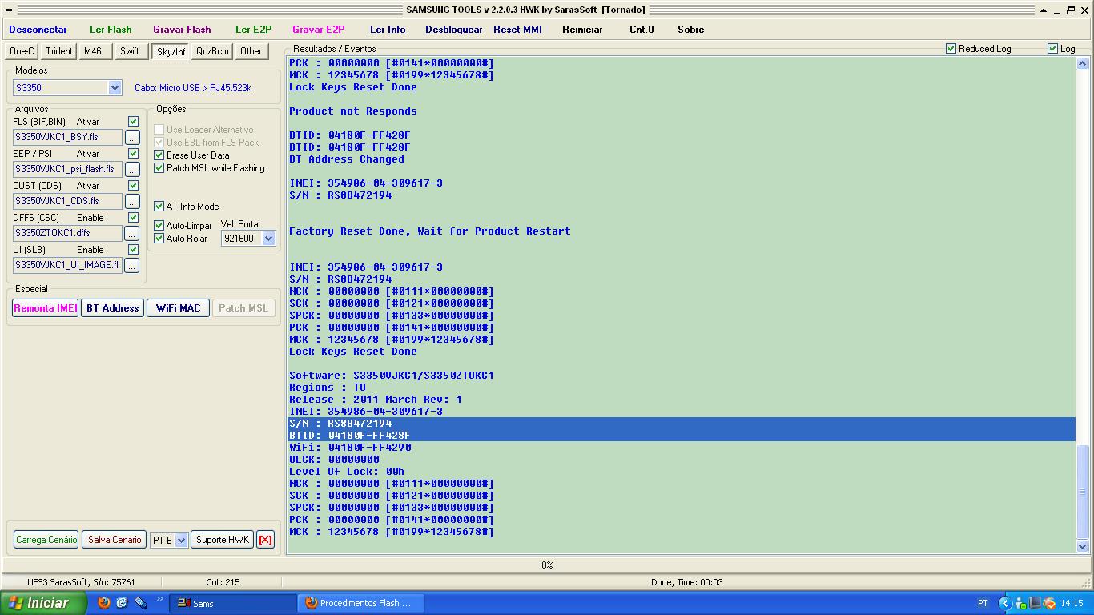Uncheck Erase User Data option
1094x615 pixels.
159,155
